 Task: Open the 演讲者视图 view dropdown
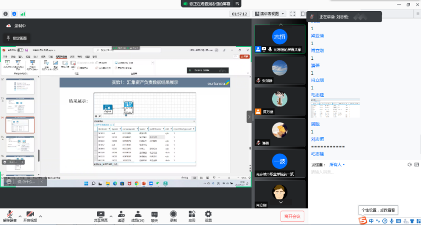pos(270,14)
